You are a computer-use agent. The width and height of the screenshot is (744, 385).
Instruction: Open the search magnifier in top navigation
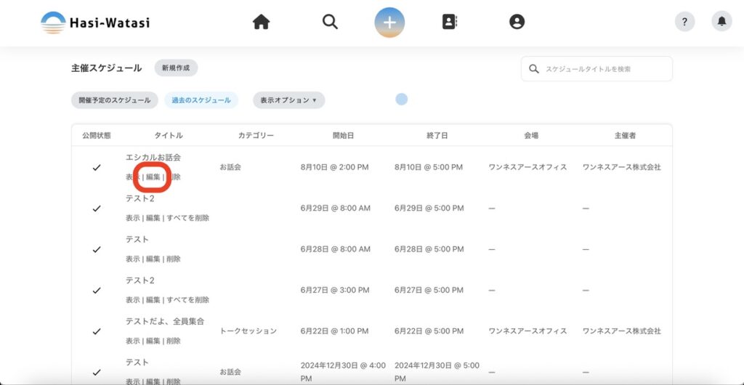(330, 23)
